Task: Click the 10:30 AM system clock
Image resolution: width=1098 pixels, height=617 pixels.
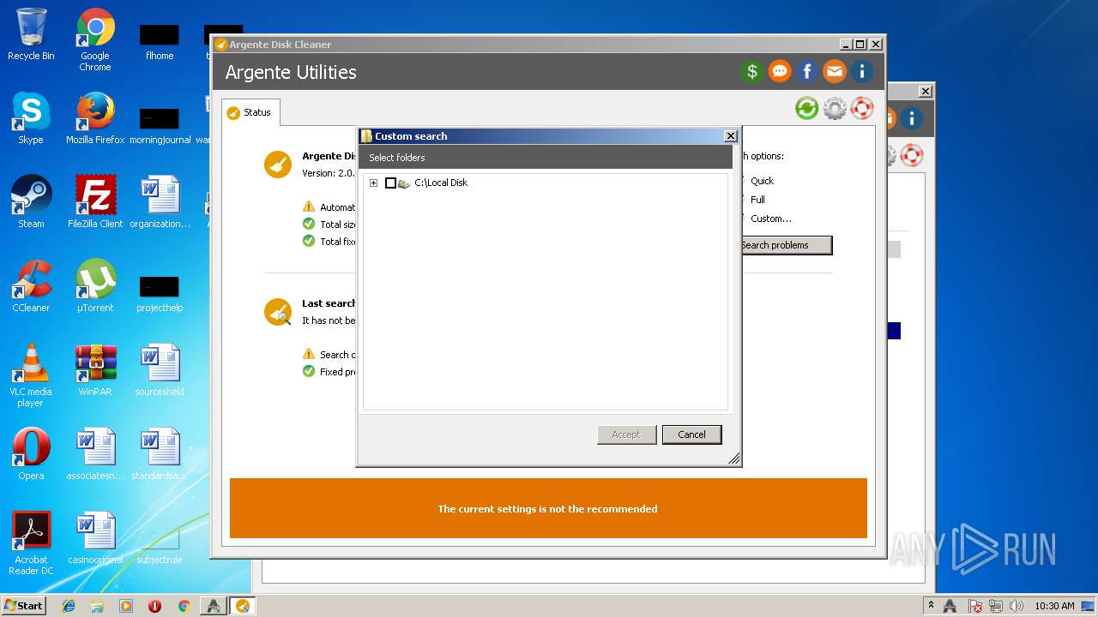Action: point(1054,606)
